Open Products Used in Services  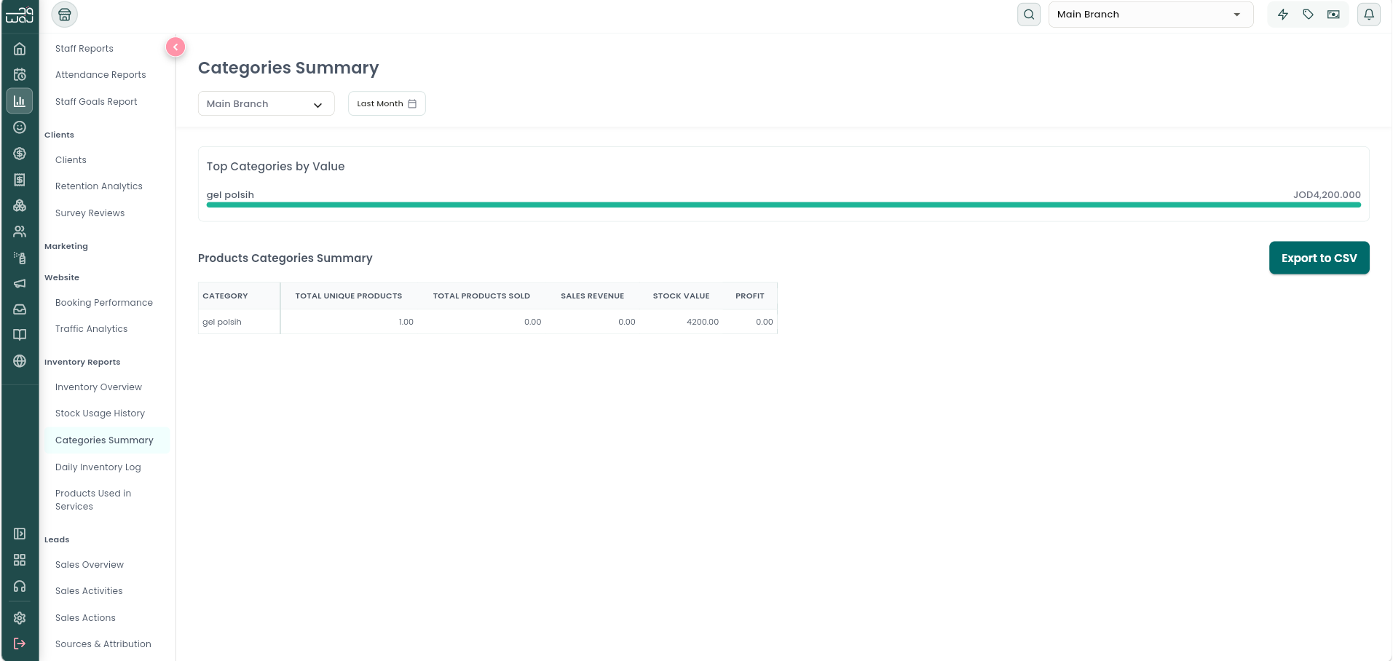point(93,500)
